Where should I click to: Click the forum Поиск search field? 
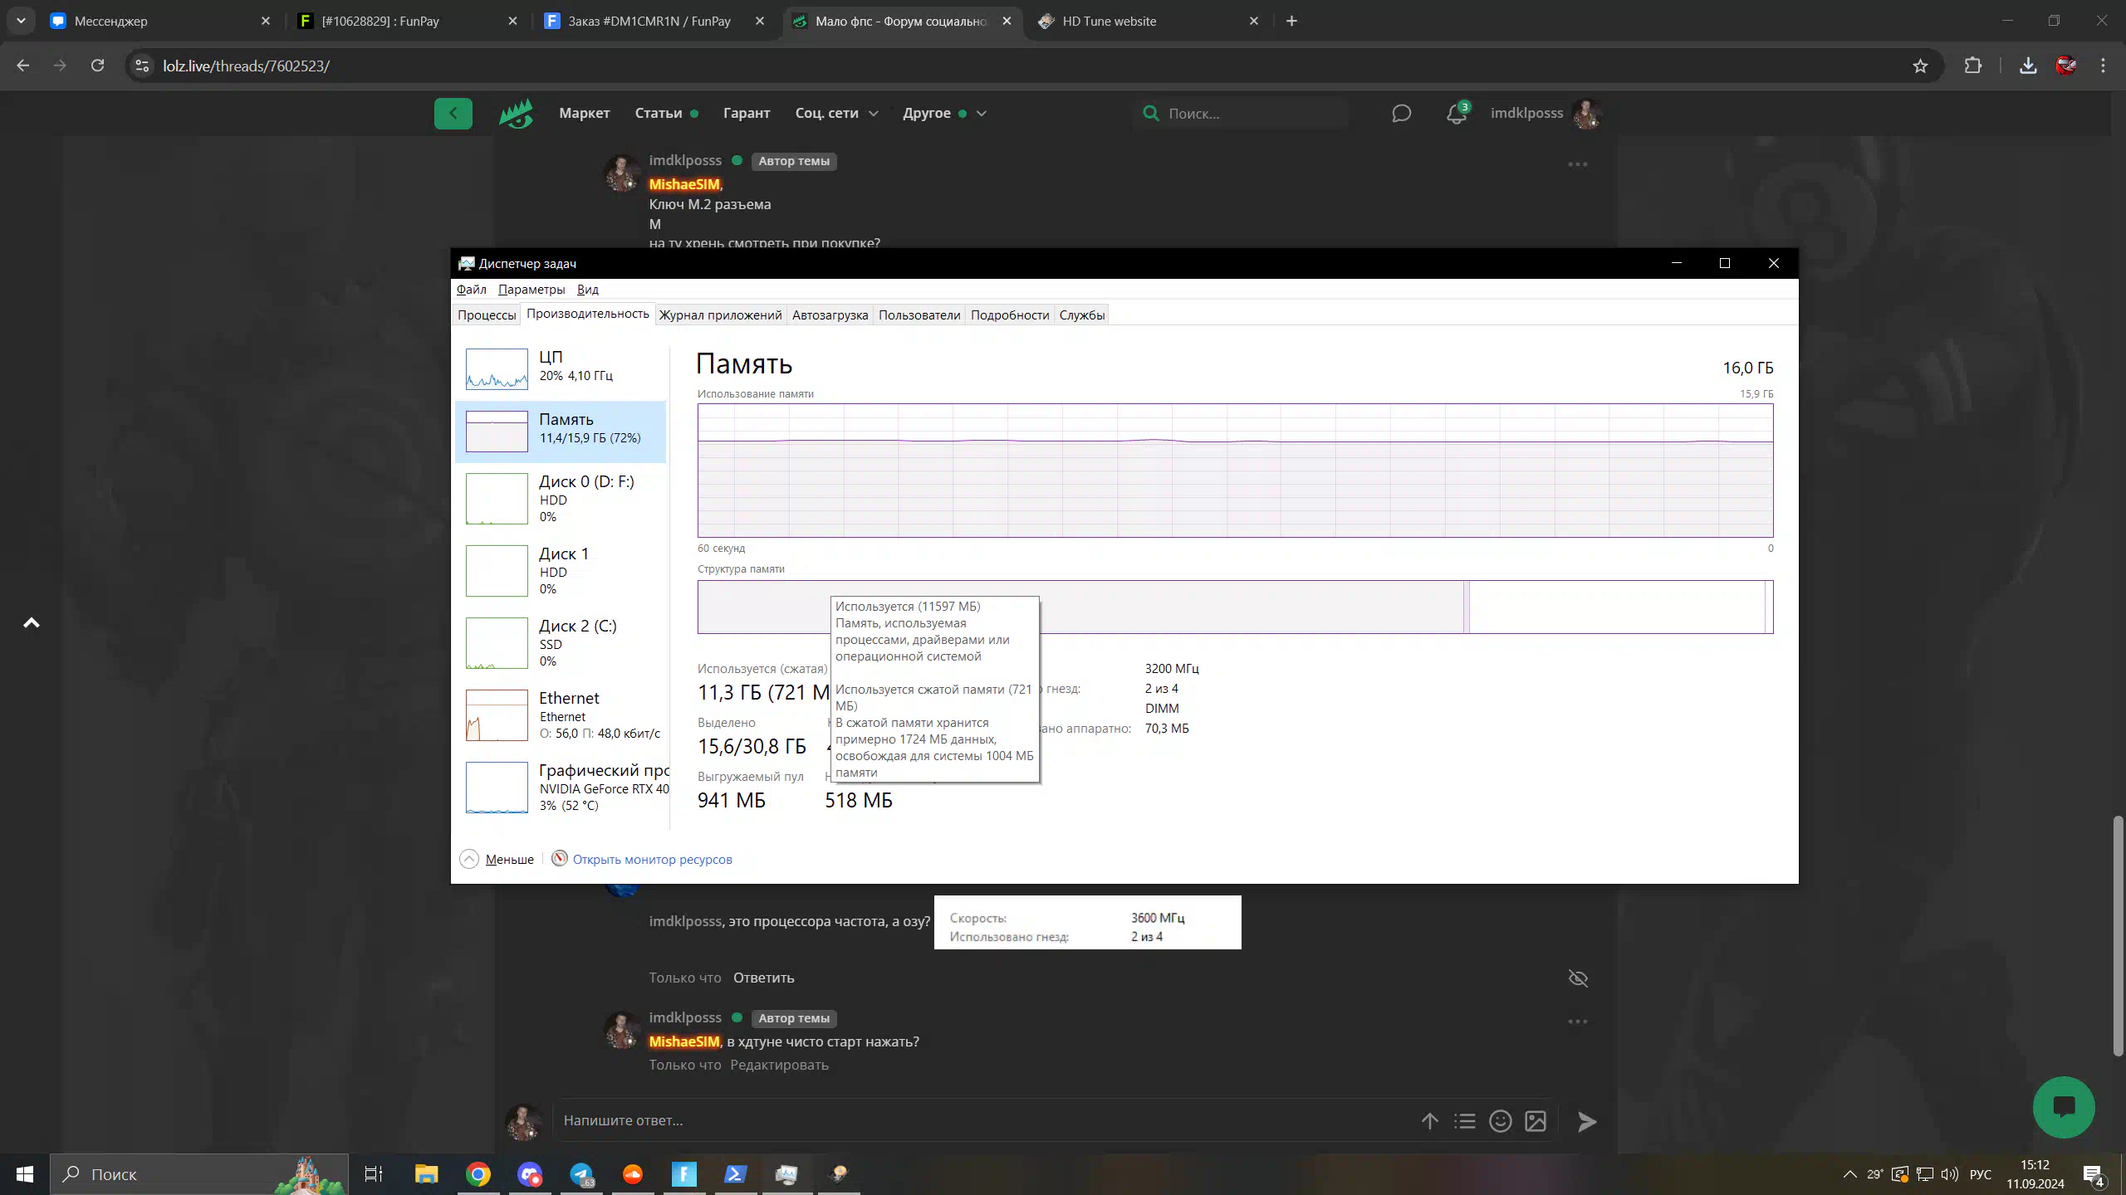pos(1241,113)
